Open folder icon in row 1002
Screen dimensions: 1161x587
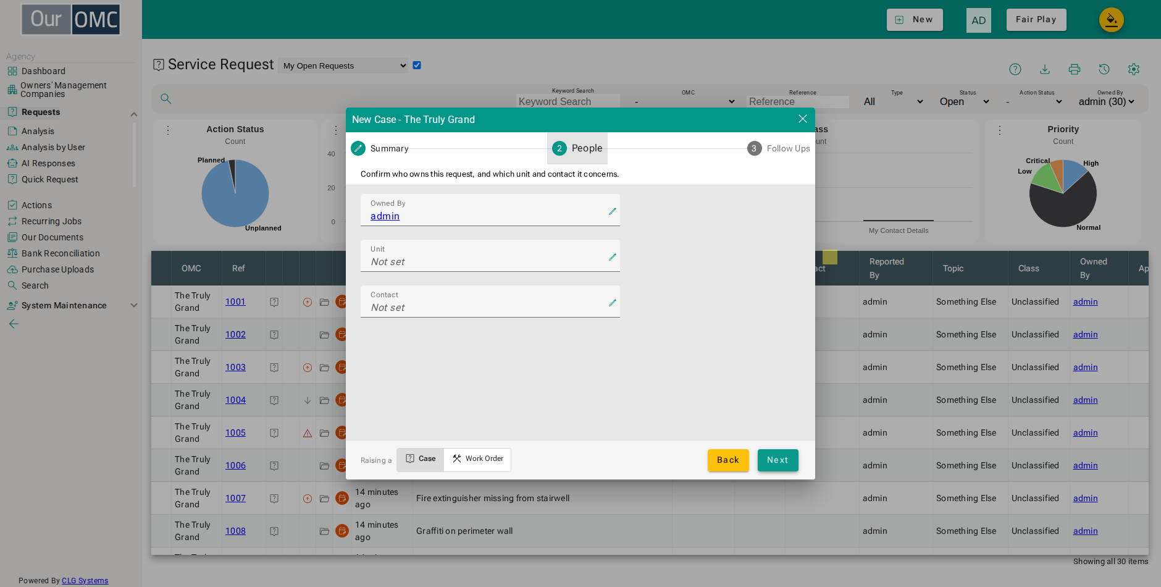(324, 335)
